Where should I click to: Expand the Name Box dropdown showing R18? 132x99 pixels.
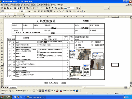coord(15,14)
